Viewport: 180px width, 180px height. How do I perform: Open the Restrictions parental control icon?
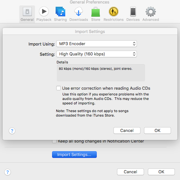113,12
